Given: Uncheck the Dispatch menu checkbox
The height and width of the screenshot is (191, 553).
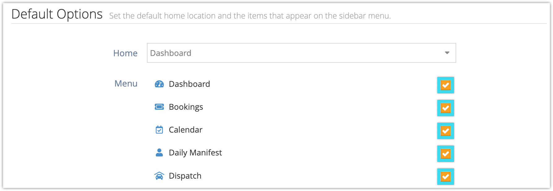Looking at the screenshot, I should 445,176.
